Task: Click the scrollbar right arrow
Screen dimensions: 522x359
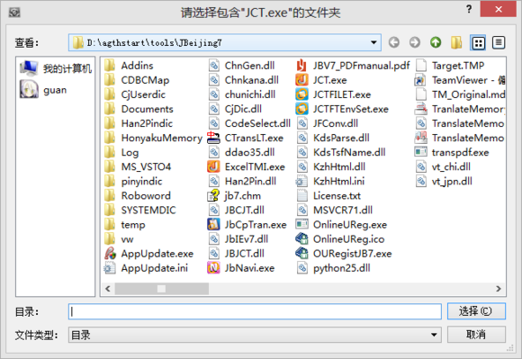Action: point(498,289)
